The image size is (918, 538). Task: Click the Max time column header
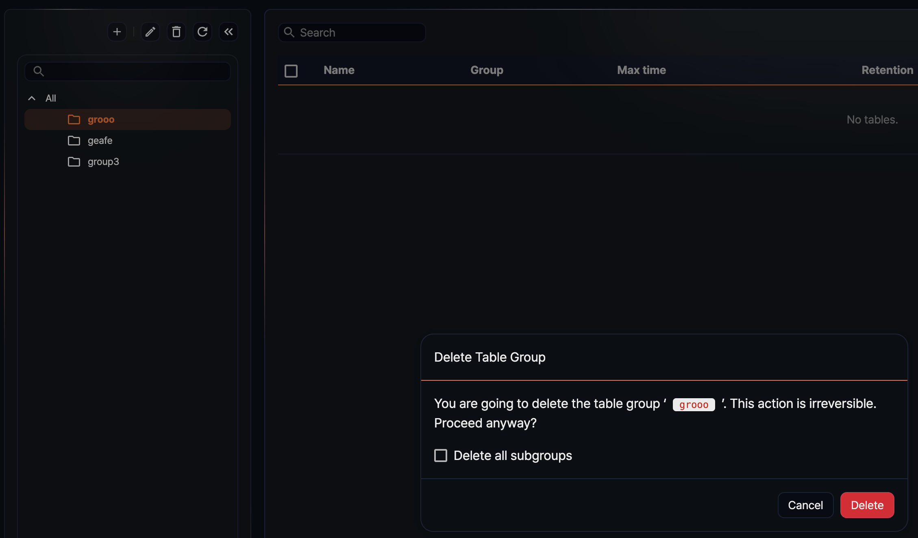tap(641, 70)
